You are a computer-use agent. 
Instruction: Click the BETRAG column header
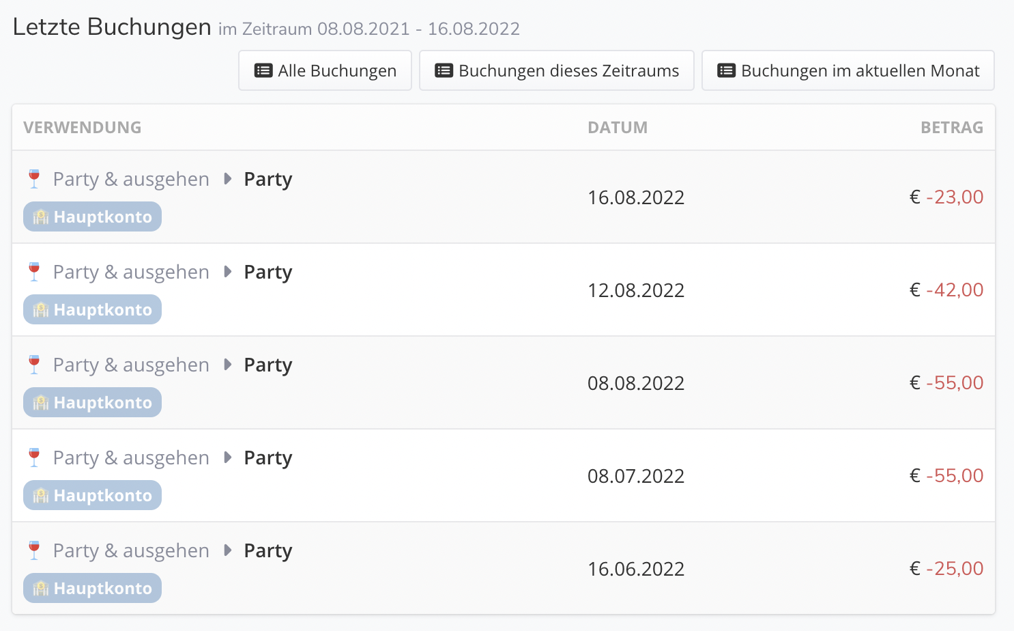point(952,128)
